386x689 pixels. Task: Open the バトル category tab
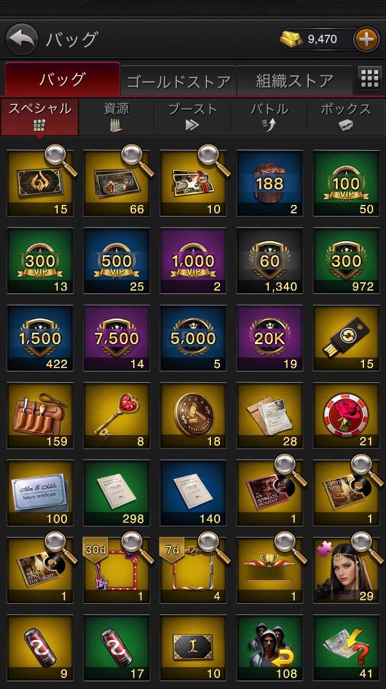pyautogui.click(x=269, y=117)
